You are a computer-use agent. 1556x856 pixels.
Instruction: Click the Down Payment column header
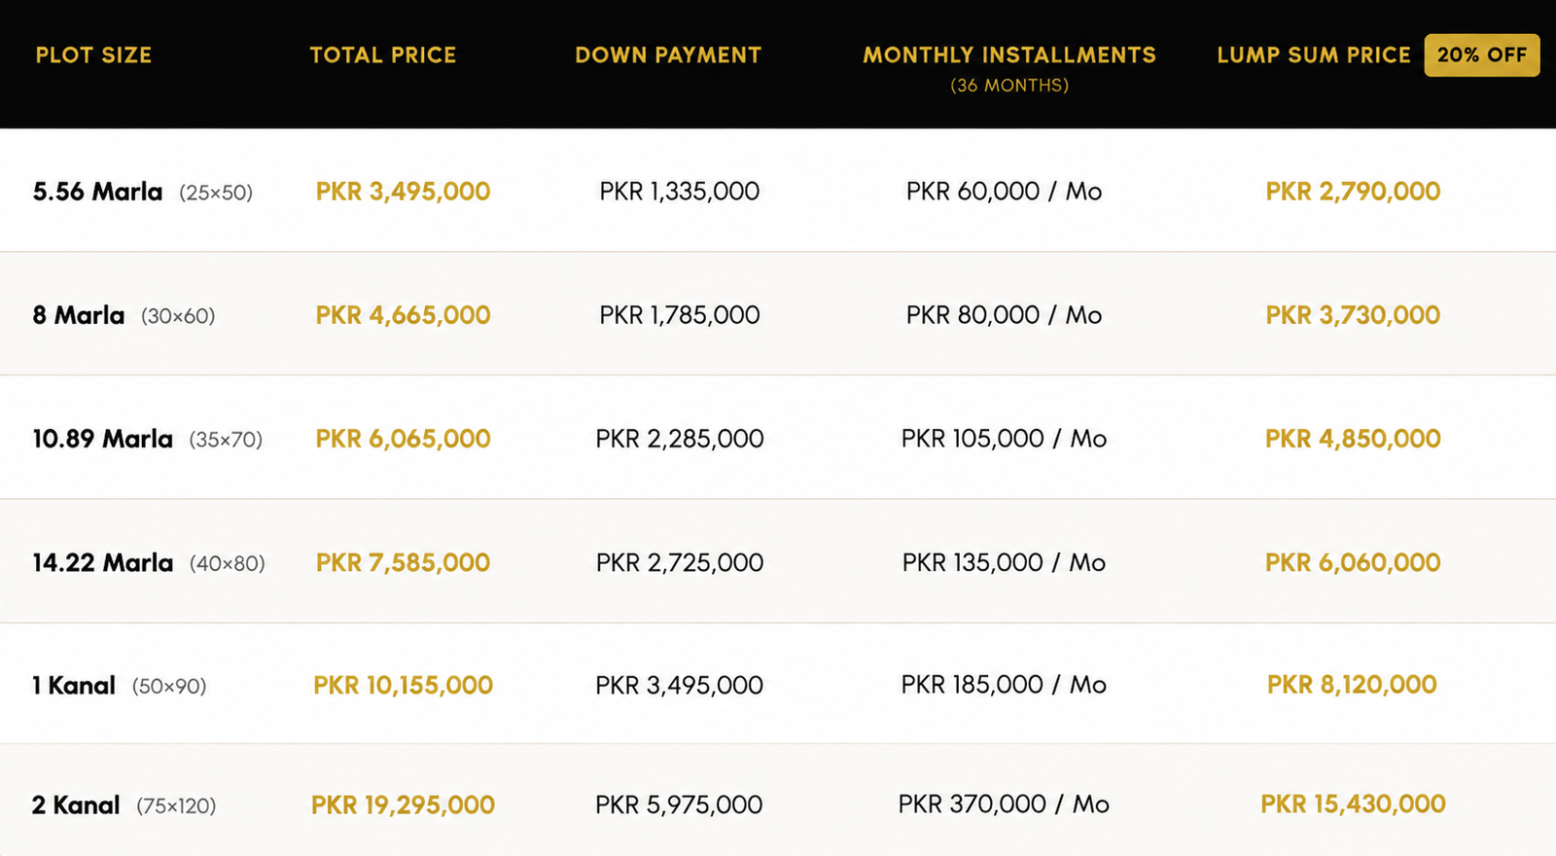point(668,55)
